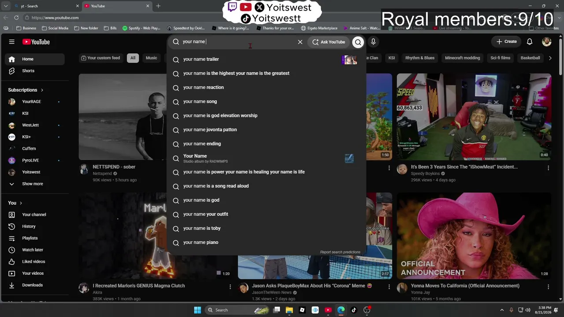Select the All filter chip

pos(133,58)
